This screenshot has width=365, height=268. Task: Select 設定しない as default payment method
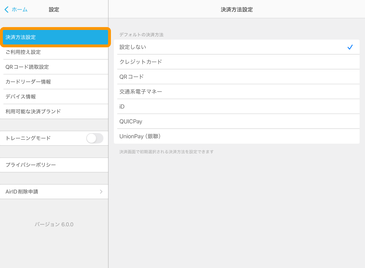(x=200, y=47)
